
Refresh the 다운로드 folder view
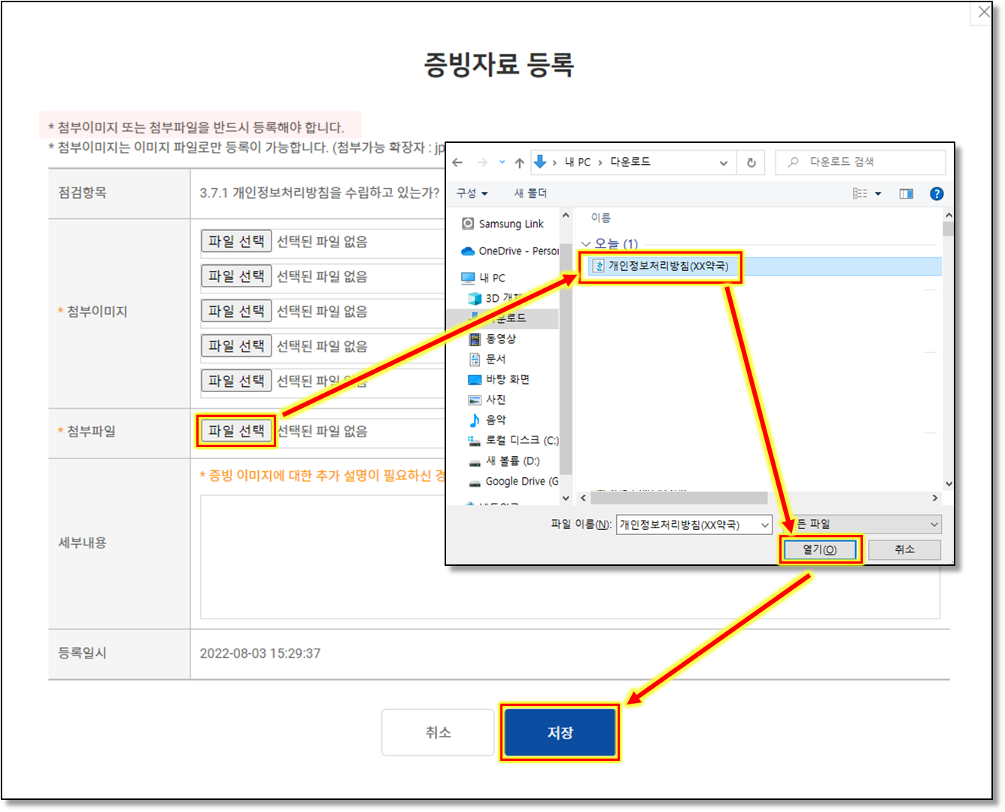[x=751, y=163]
